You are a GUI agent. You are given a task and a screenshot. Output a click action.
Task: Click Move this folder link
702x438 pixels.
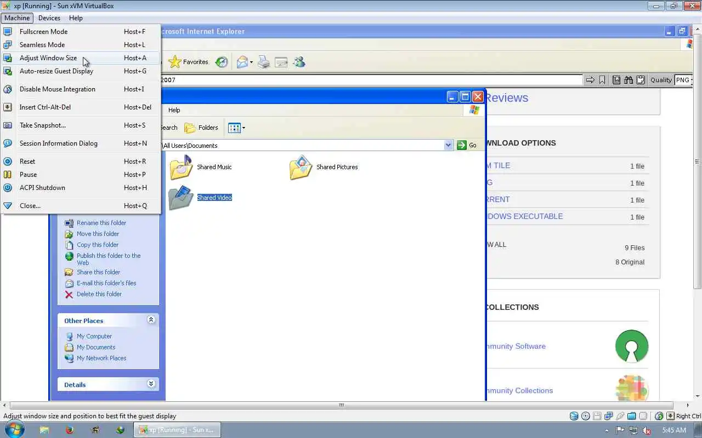(x=98, y=234)
